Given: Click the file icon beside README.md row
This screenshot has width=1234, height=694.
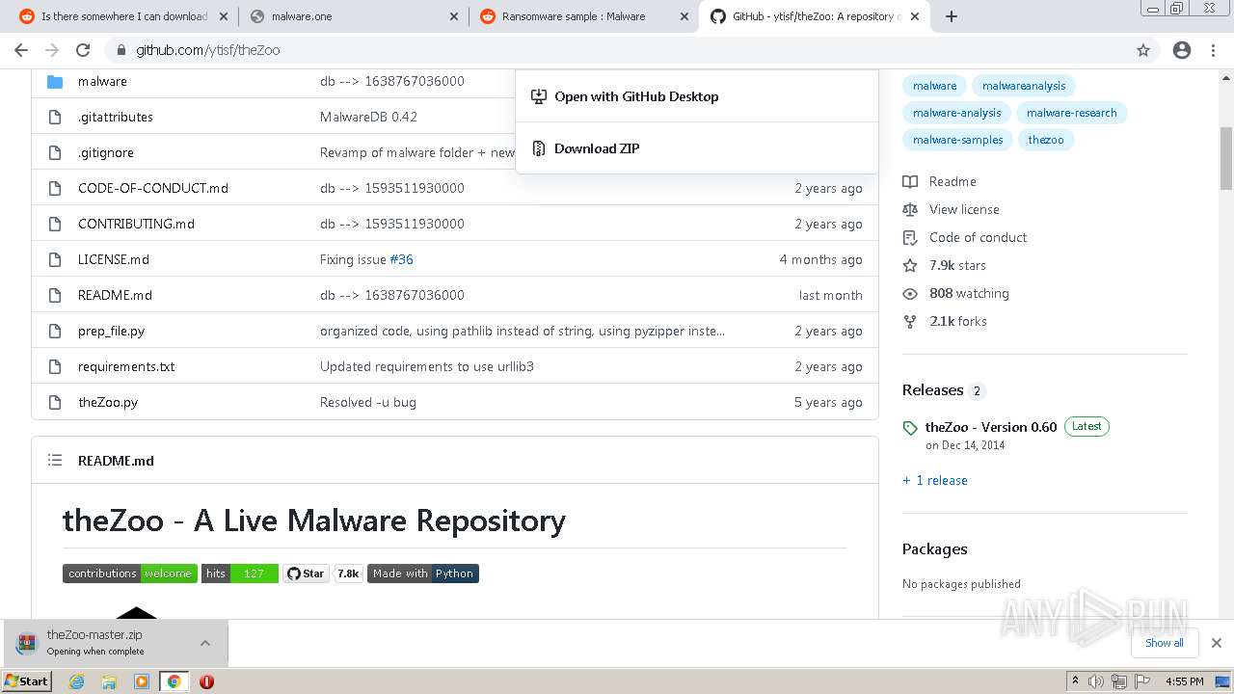Looking at the screenshot, I should tap(55, 295).
